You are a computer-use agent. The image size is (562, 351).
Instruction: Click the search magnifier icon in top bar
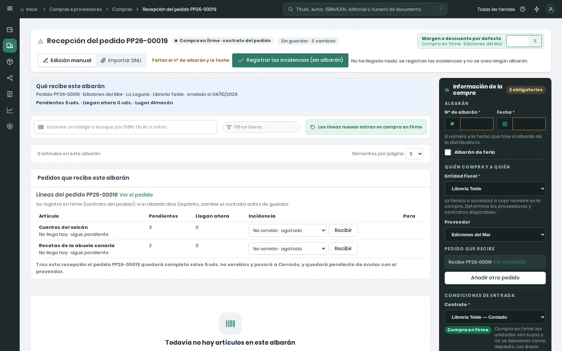pyautogui.click(x=290, y=9)
